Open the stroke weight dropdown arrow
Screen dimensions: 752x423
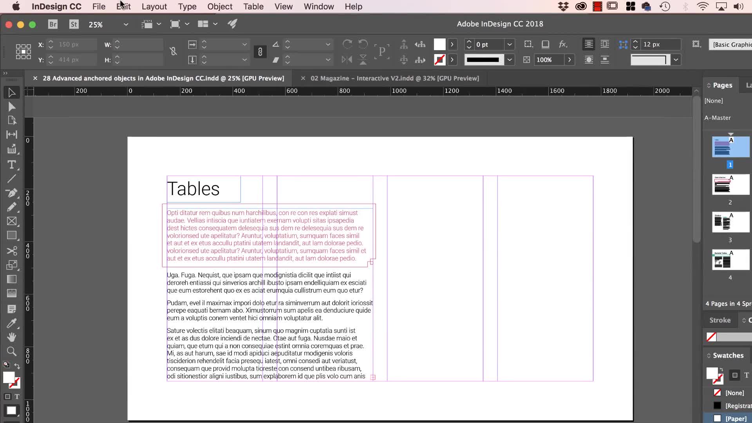509,44
